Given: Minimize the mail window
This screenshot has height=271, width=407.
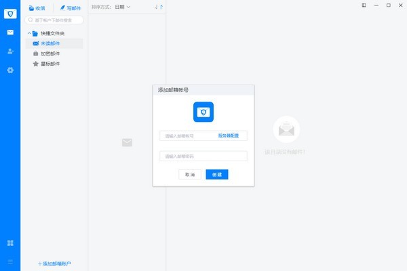Looking at the screenshot, I should pos(376,5).
